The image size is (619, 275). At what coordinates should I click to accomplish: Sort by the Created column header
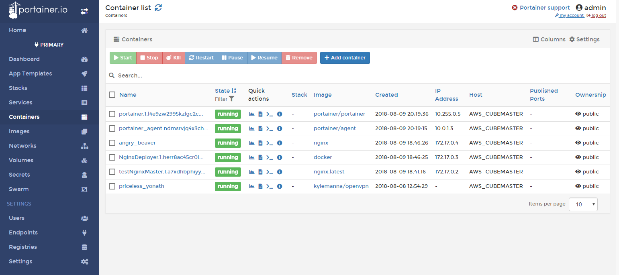[x=386, y=95]
